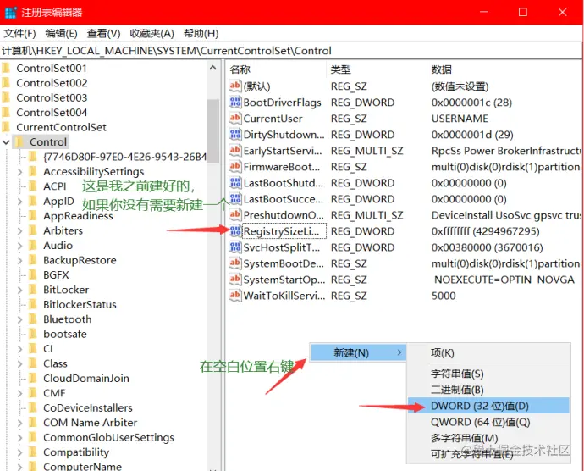Select the CurrentControlSet tree item

62,127
